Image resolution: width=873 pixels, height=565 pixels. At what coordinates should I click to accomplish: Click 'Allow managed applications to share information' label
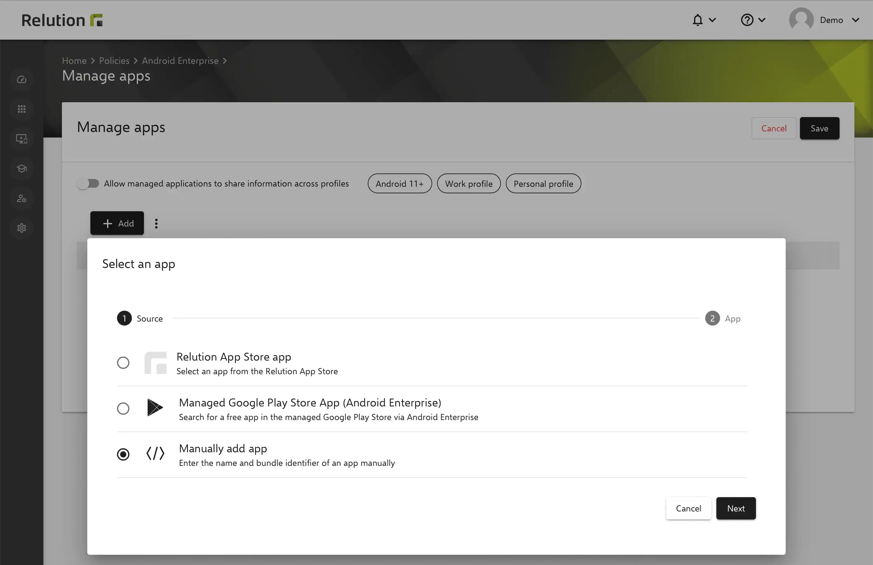coord(226,183)
